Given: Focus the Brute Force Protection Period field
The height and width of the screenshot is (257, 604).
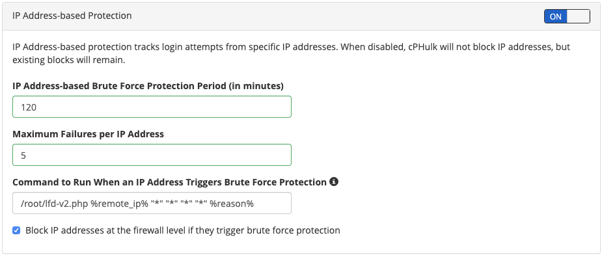Looking at the screenshot, I should point(152,107).
